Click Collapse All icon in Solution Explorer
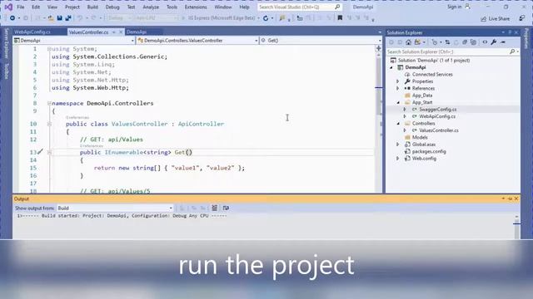Image resolution: width=533 pixels, height=299 pixels. 465,42
